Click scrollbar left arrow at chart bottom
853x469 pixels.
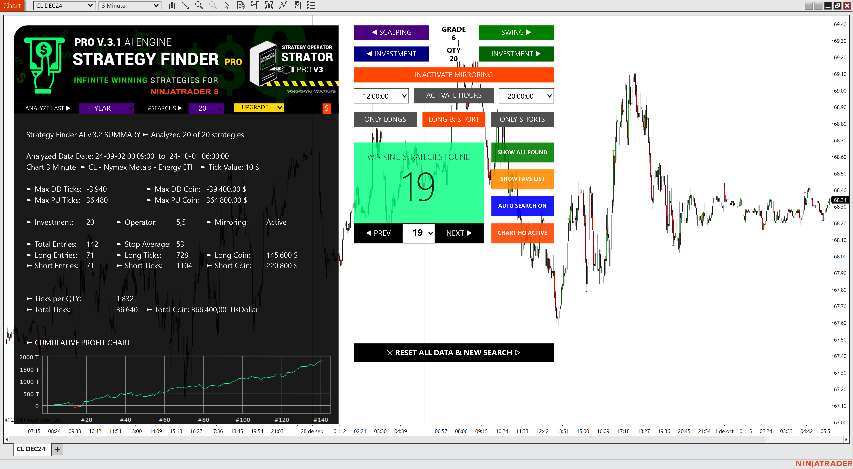tap(6, 440)
